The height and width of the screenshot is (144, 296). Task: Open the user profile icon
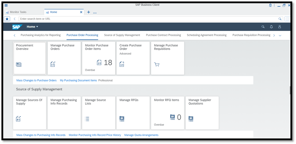click(280, 27)
